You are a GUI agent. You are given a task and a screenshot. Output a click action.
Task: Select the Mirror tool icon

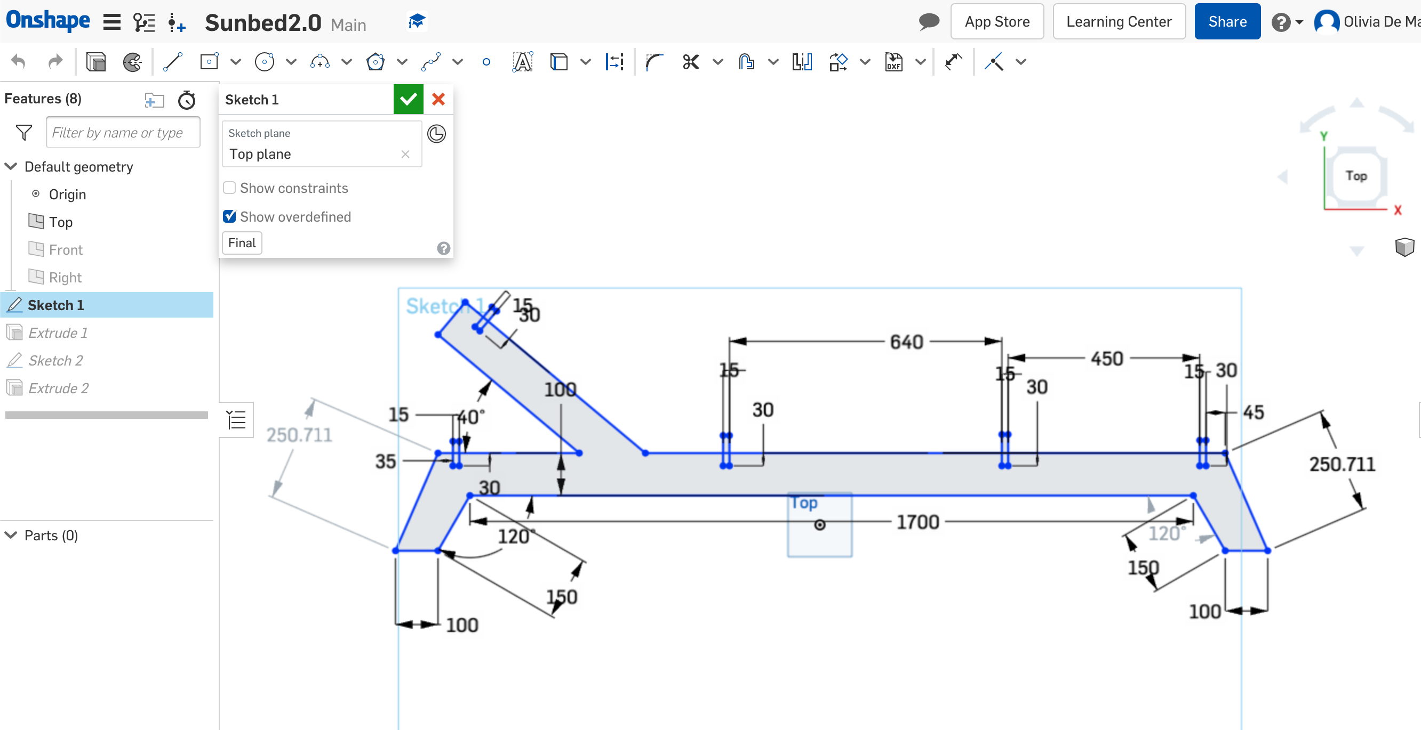802,62
